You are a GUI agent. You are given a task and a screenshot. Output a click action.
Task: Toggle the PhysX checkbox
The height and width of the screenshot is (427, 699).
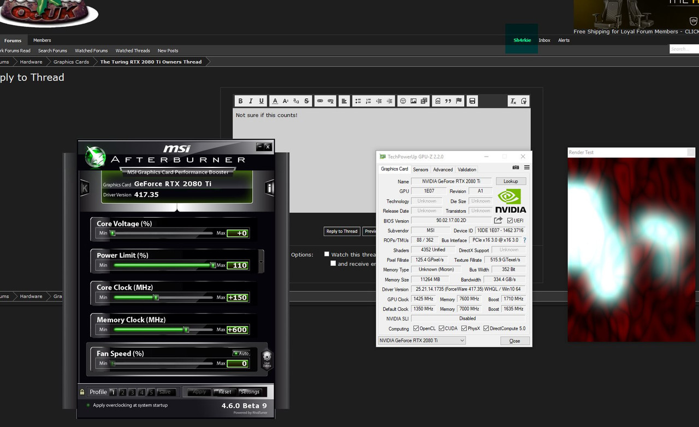[464, 328]
